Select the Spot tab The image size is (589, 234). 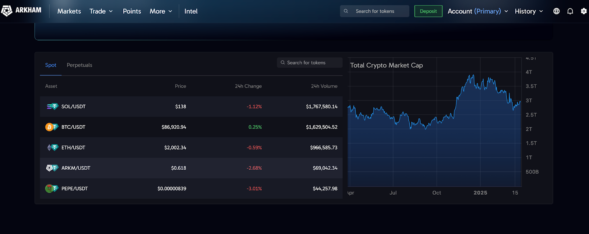pos(51,65)
